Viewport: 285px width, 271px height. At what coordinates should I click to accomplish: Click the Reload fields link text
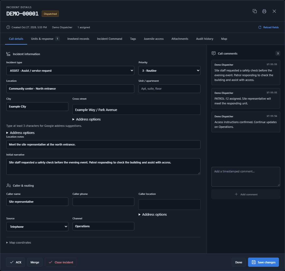(x=271, y=27)
